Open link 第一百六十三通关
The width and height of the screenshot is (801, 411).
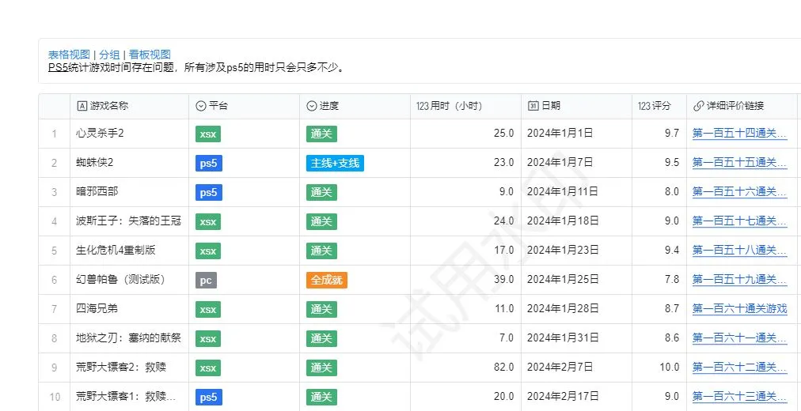click(740, 396)
